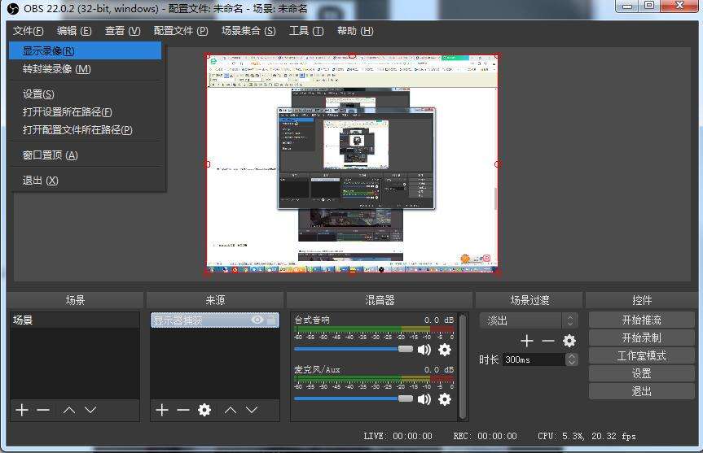Open source properties gear icon
This screenshot has width=703, height=453.
point(204,410)
